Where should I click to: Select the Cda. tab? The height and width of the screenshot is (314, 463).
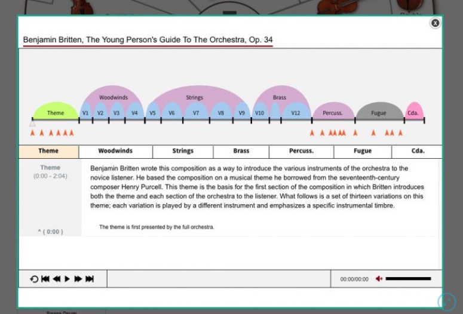(418, 151)
